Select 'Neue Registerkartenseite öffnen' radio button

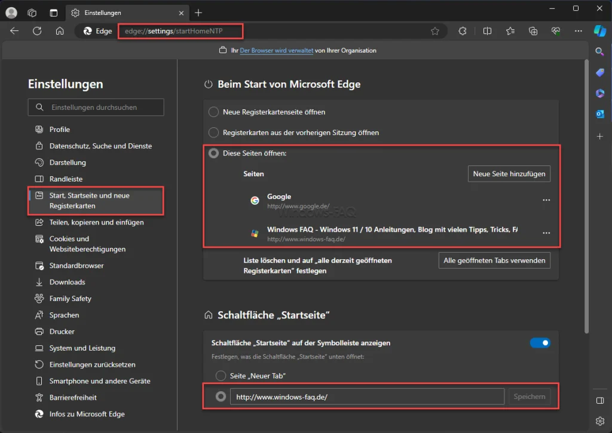[213, 112]
